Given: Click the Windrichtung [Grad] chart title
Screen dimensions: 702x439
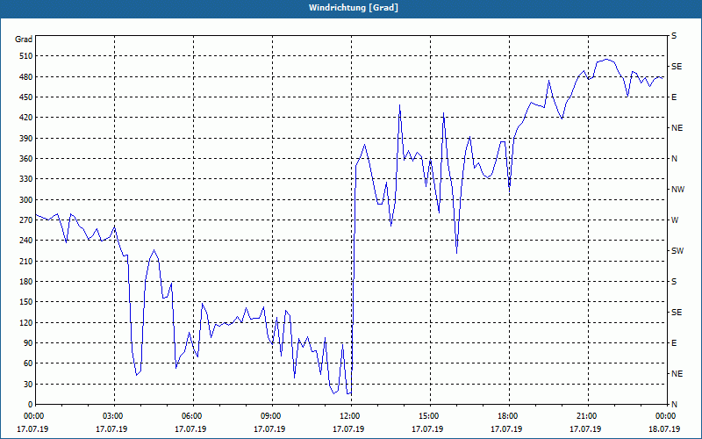Looking at the screenshot, I should click(353, 8).
